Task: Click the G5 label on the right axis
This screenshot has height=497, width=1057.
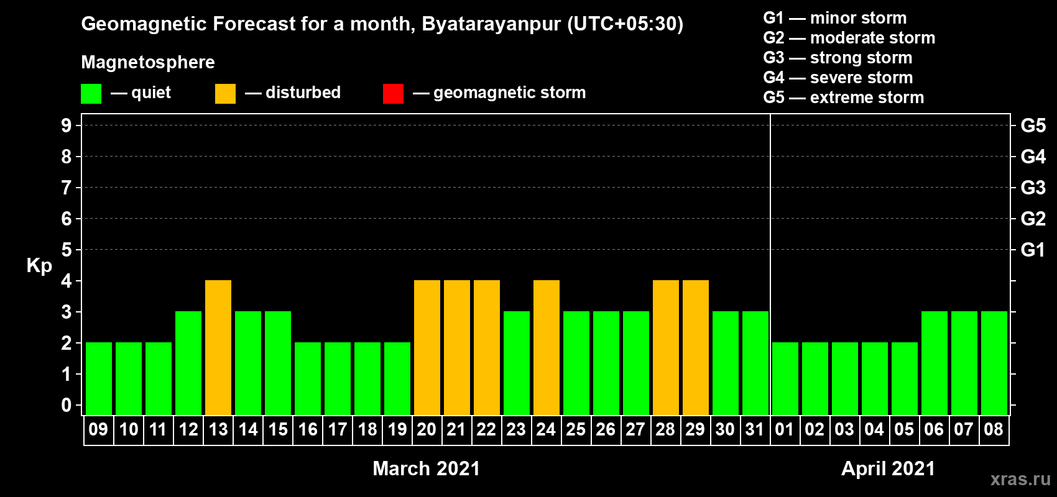Action: point(1033,125)
